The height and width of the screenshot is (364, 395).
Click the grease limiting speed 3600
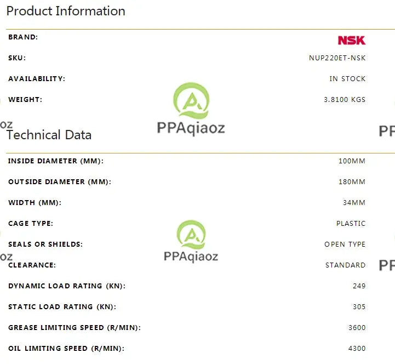357,328
